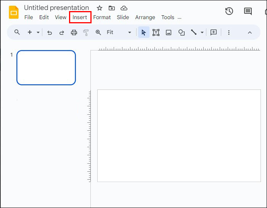The width and height of the screenshot is (267, 208).
Task: Open the Format menu
Action: [x=102, y=17]
